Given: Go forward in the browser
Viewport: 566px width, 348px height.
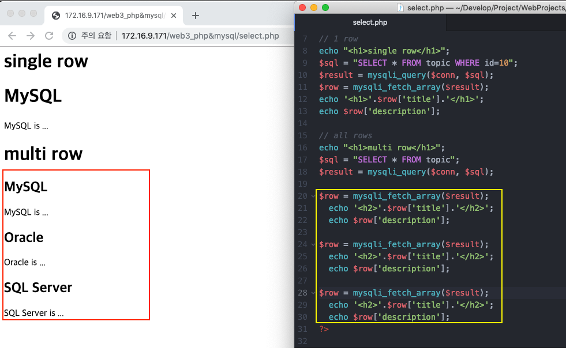Looking at the screenshot, I should (31, 36).
